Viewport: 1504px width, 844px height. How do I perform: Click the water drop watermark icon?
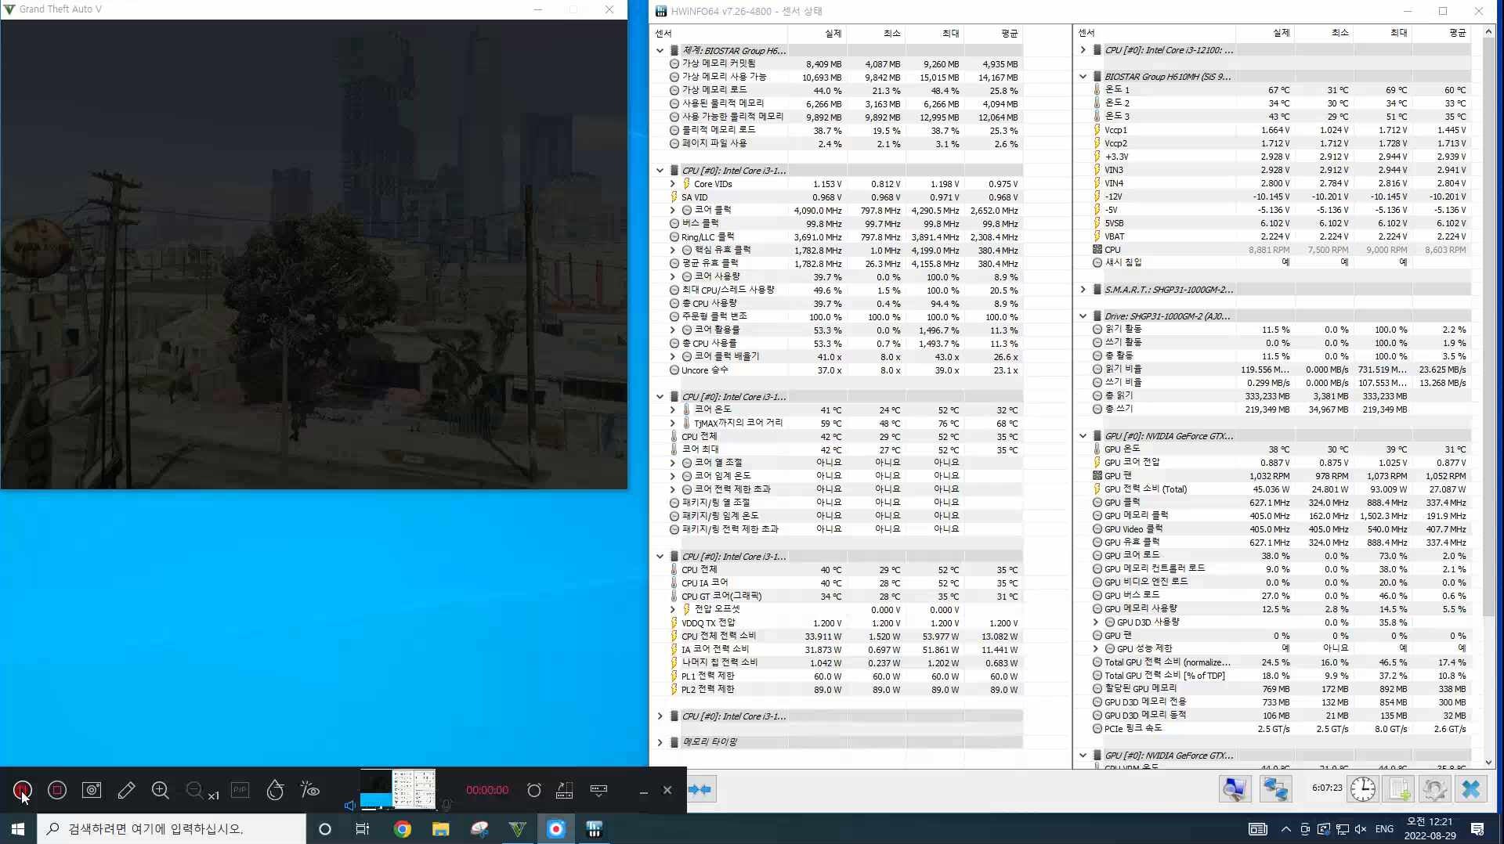tap(275, 790)
